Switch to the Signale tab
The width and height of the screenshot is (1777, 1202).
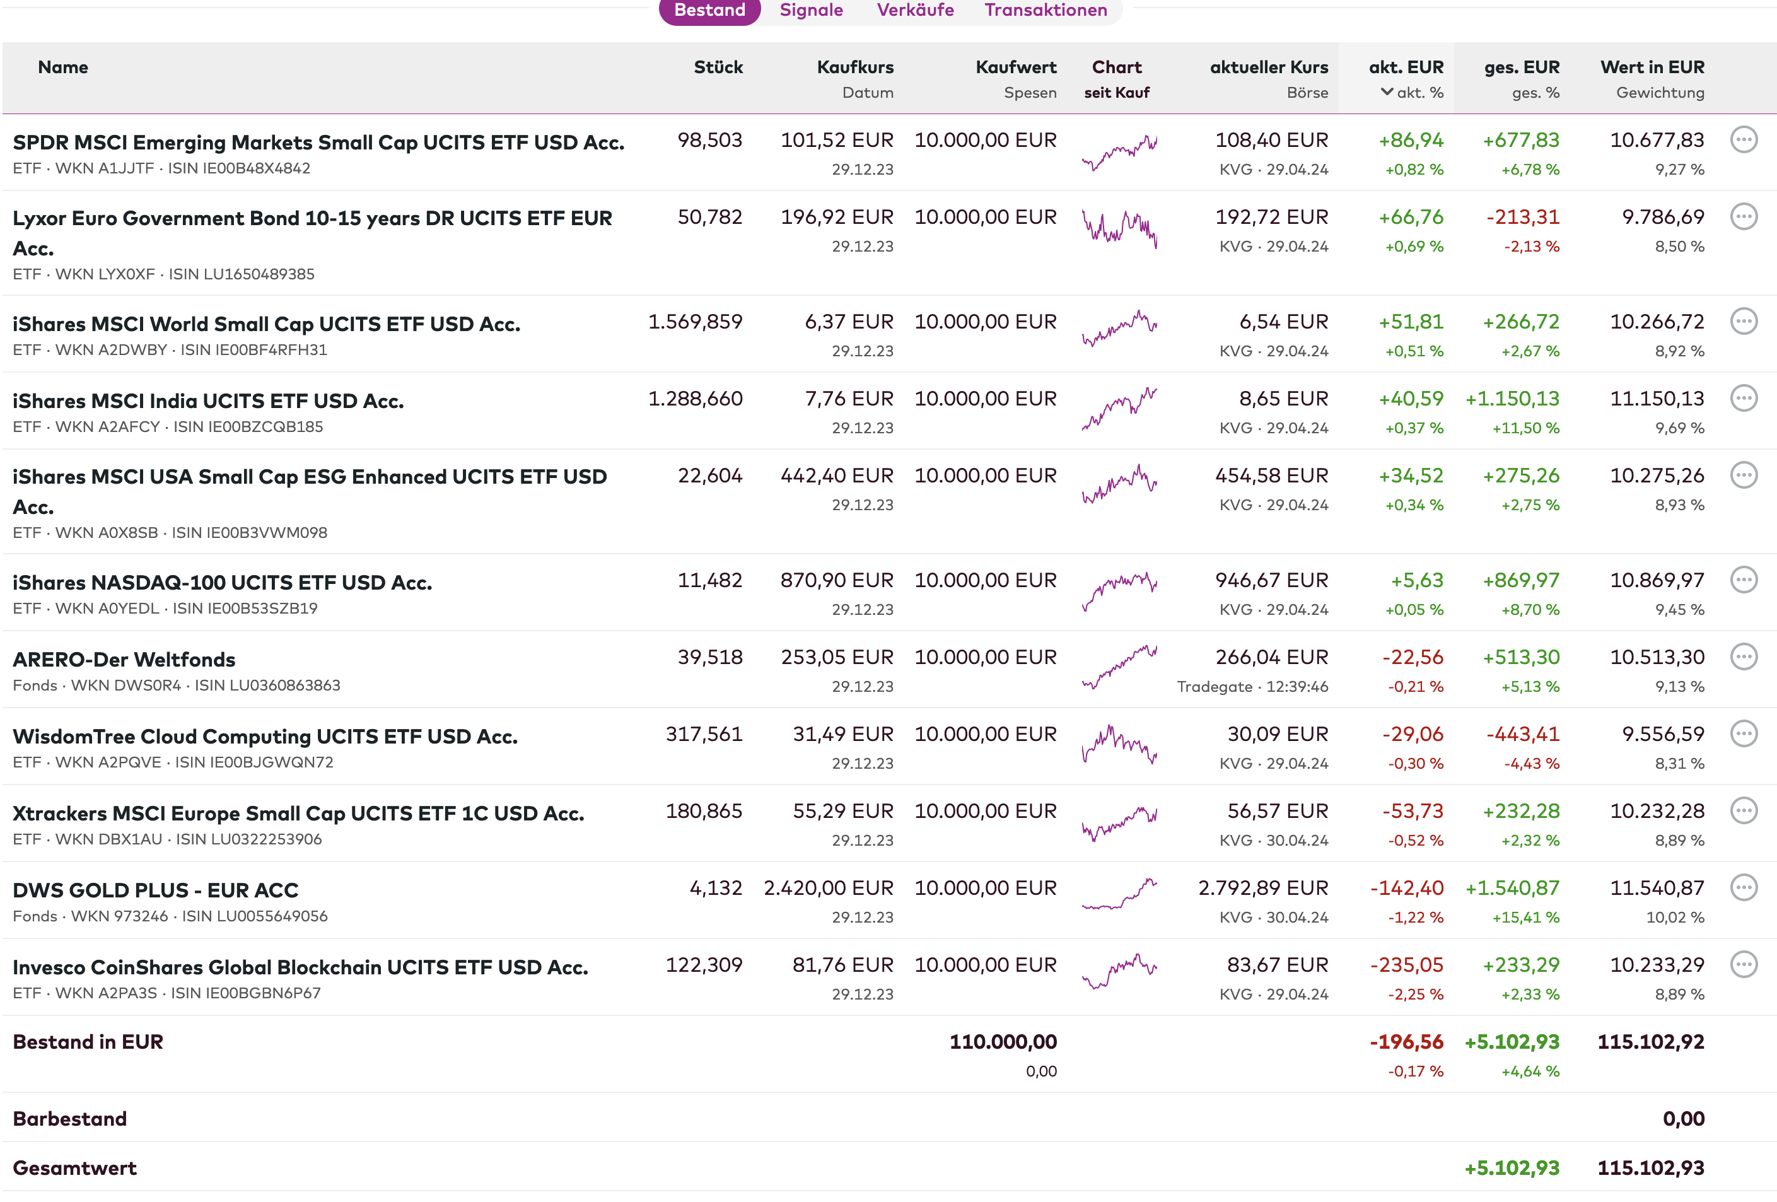pyautogui.click(x=810, y=11)
